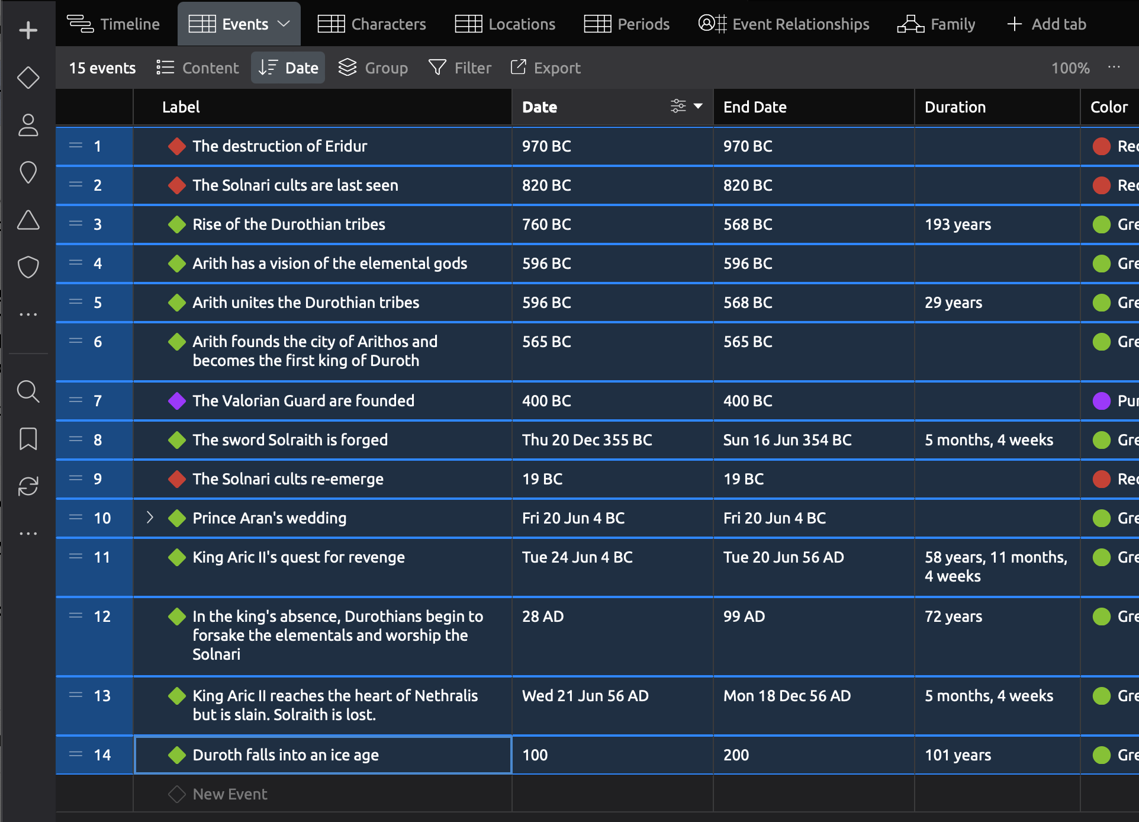
Task: Open the locations pin icon in sidebar
Action: point(28,172)
